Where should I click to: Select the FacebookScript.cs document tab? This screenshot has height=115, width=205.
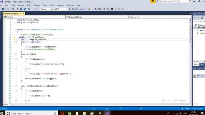click(x=11, y=13)
